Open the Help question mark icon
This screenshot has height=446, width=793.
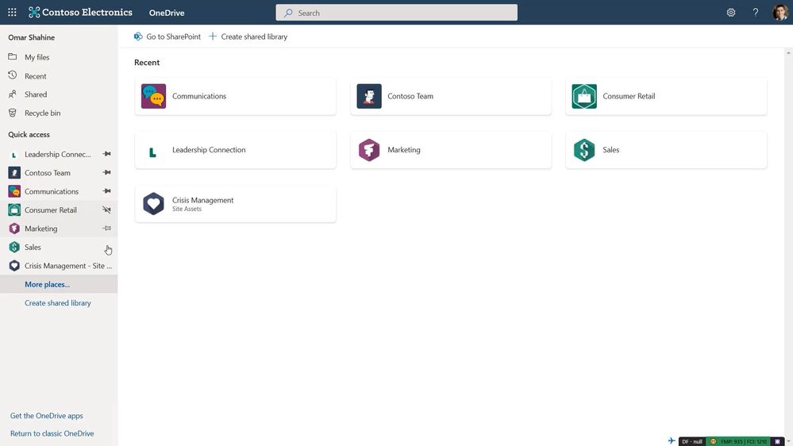click(x=755, y=13)
